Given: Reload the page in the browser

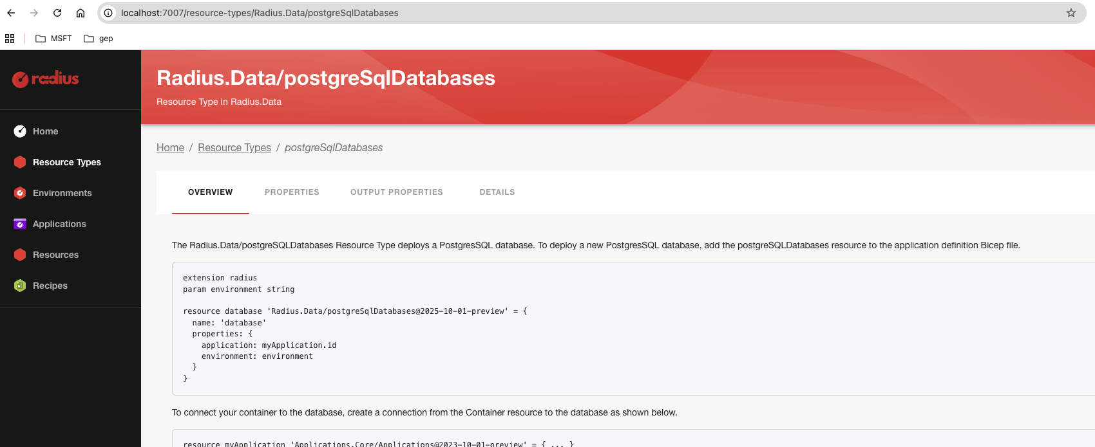Looking at the screenshot, I should [x=57, y=13].
